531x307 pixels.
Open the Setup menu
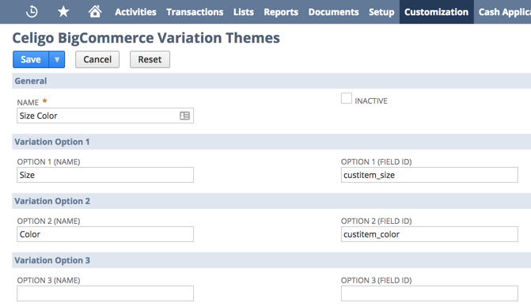tap(381, 12)
